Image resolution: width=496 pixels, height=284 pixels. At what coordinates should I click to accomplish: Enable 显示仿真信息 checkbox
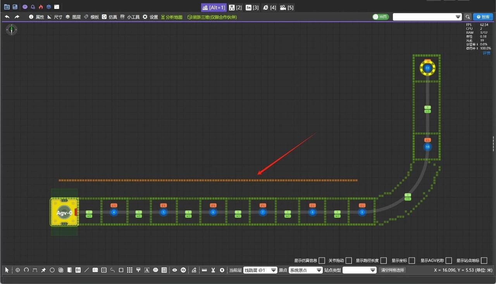322,260
